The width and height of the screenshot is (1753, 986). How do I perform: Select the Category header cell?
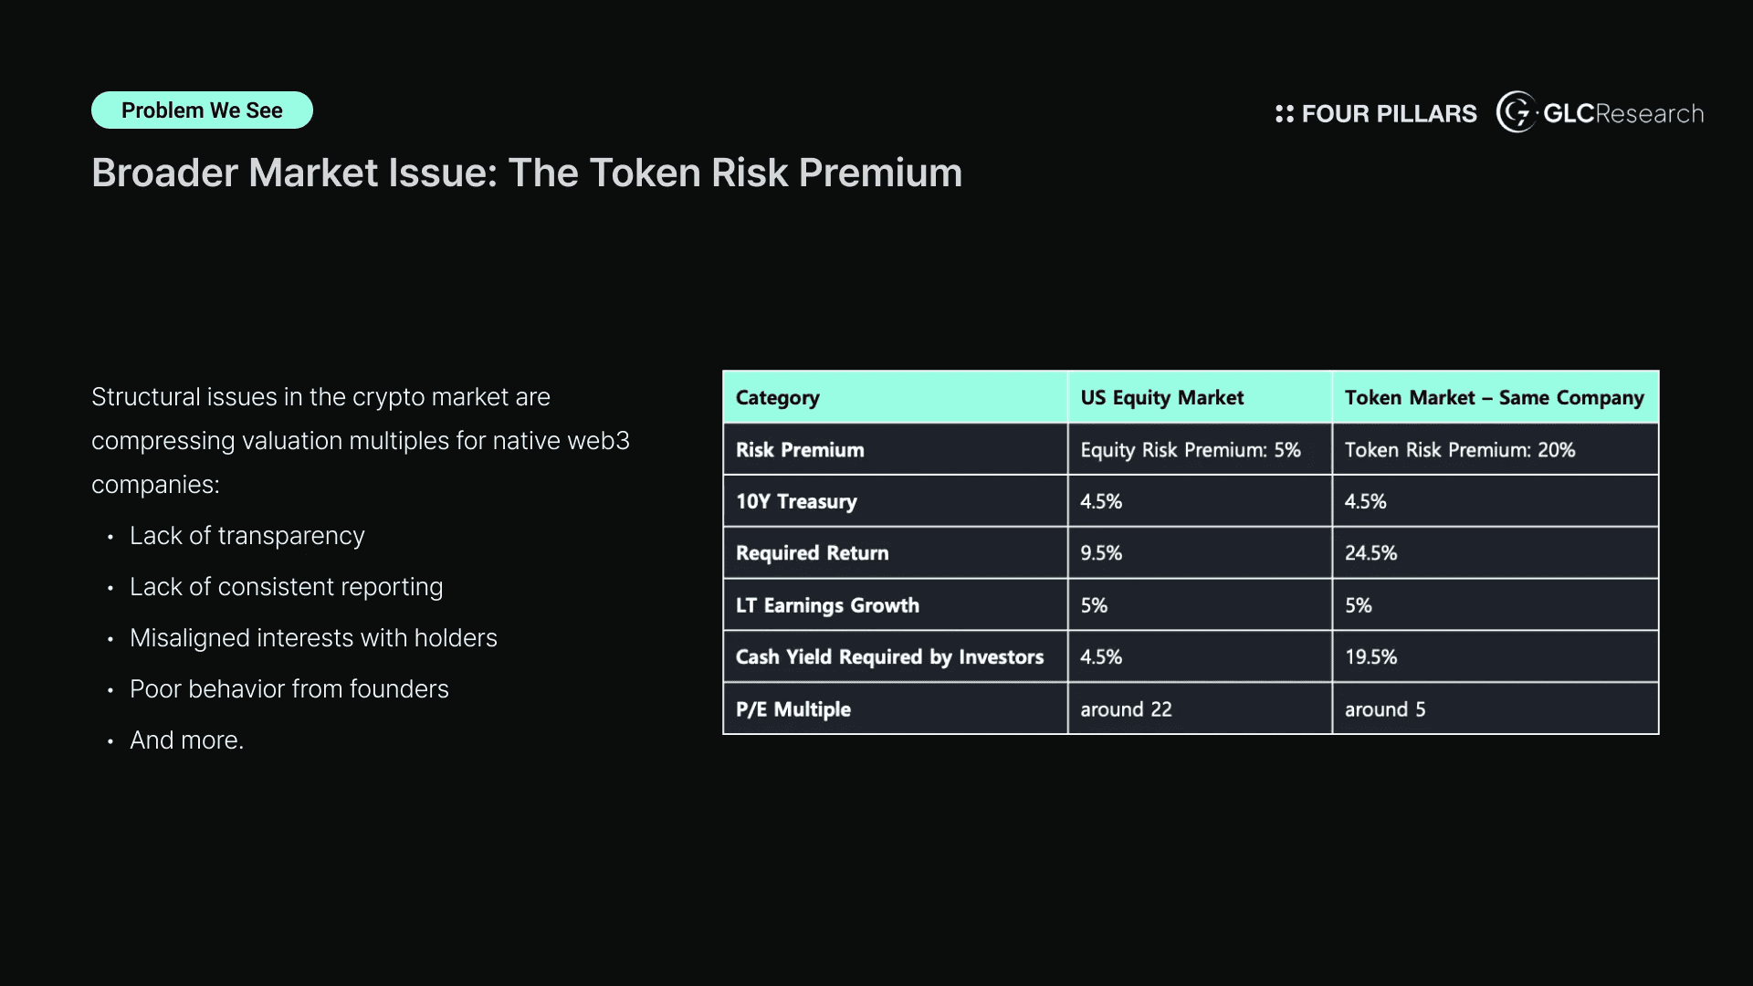tap(895, 397)
